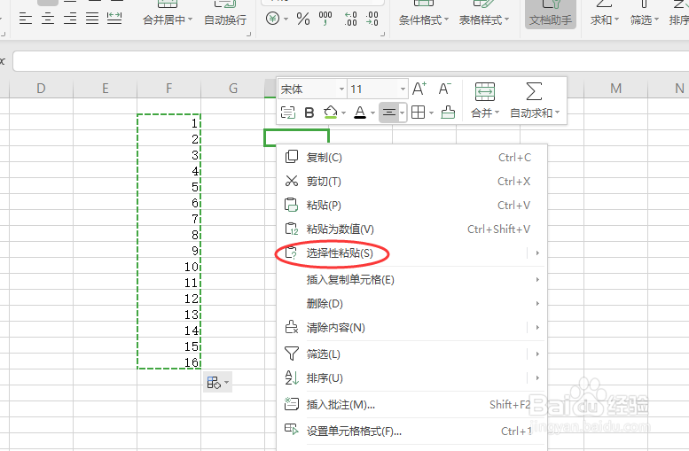Click format painter brush icon
The width and height of the screenshot is (689, 451).
coord(448,113)
